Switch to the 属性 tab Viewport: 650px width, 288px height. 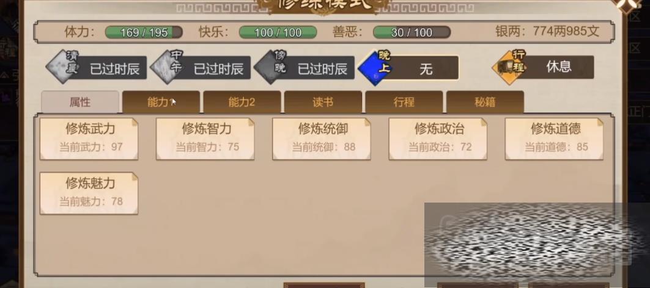tap(80, 102)
